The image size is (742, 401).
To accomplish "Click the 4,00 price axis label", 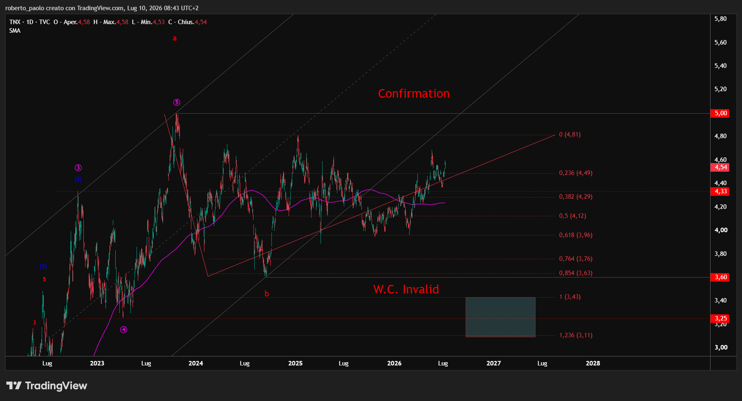I will click(x=720, y=230).
